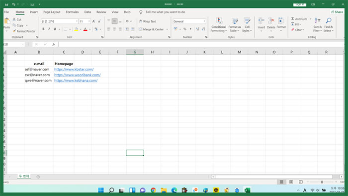Viewport: 348px width, 196px height.
Task: Open the font name dropdown
Action: click(77, 21)
